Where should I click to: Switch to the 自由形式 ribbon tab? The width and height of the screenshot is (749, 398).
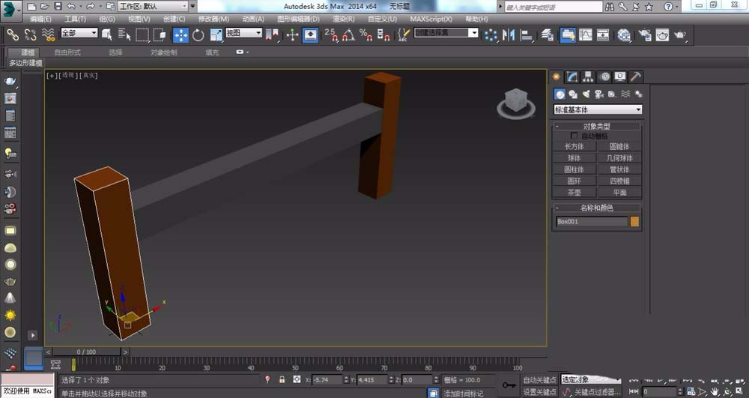(67, 52)
